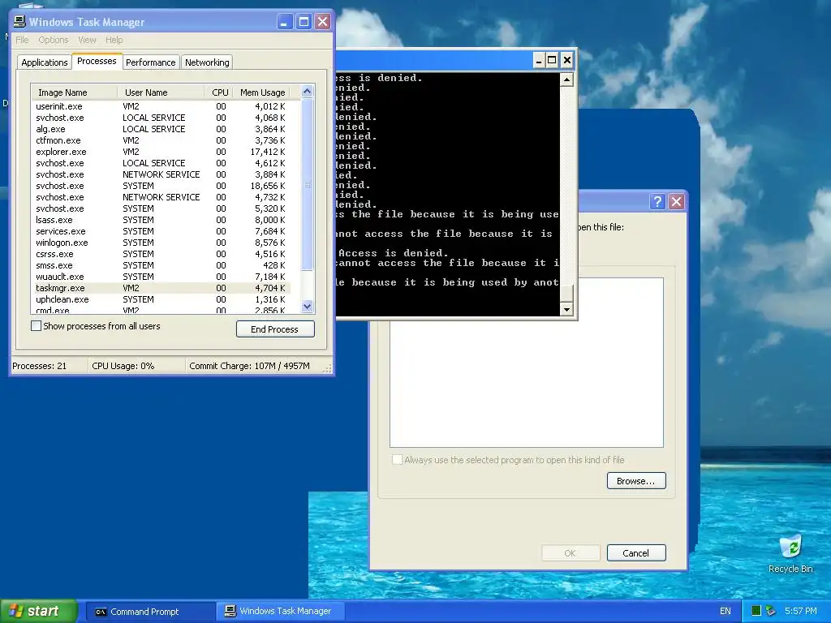
Task: Click the help question mark in Open With dialog
Action: pyautogui.click(x=657, y=201)
